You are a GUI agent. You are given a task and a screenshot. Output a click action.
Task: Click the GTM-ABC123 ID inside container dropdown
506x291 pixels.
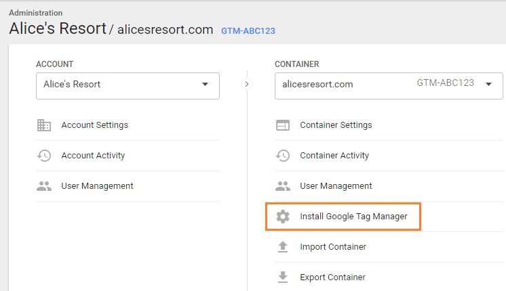446,83
